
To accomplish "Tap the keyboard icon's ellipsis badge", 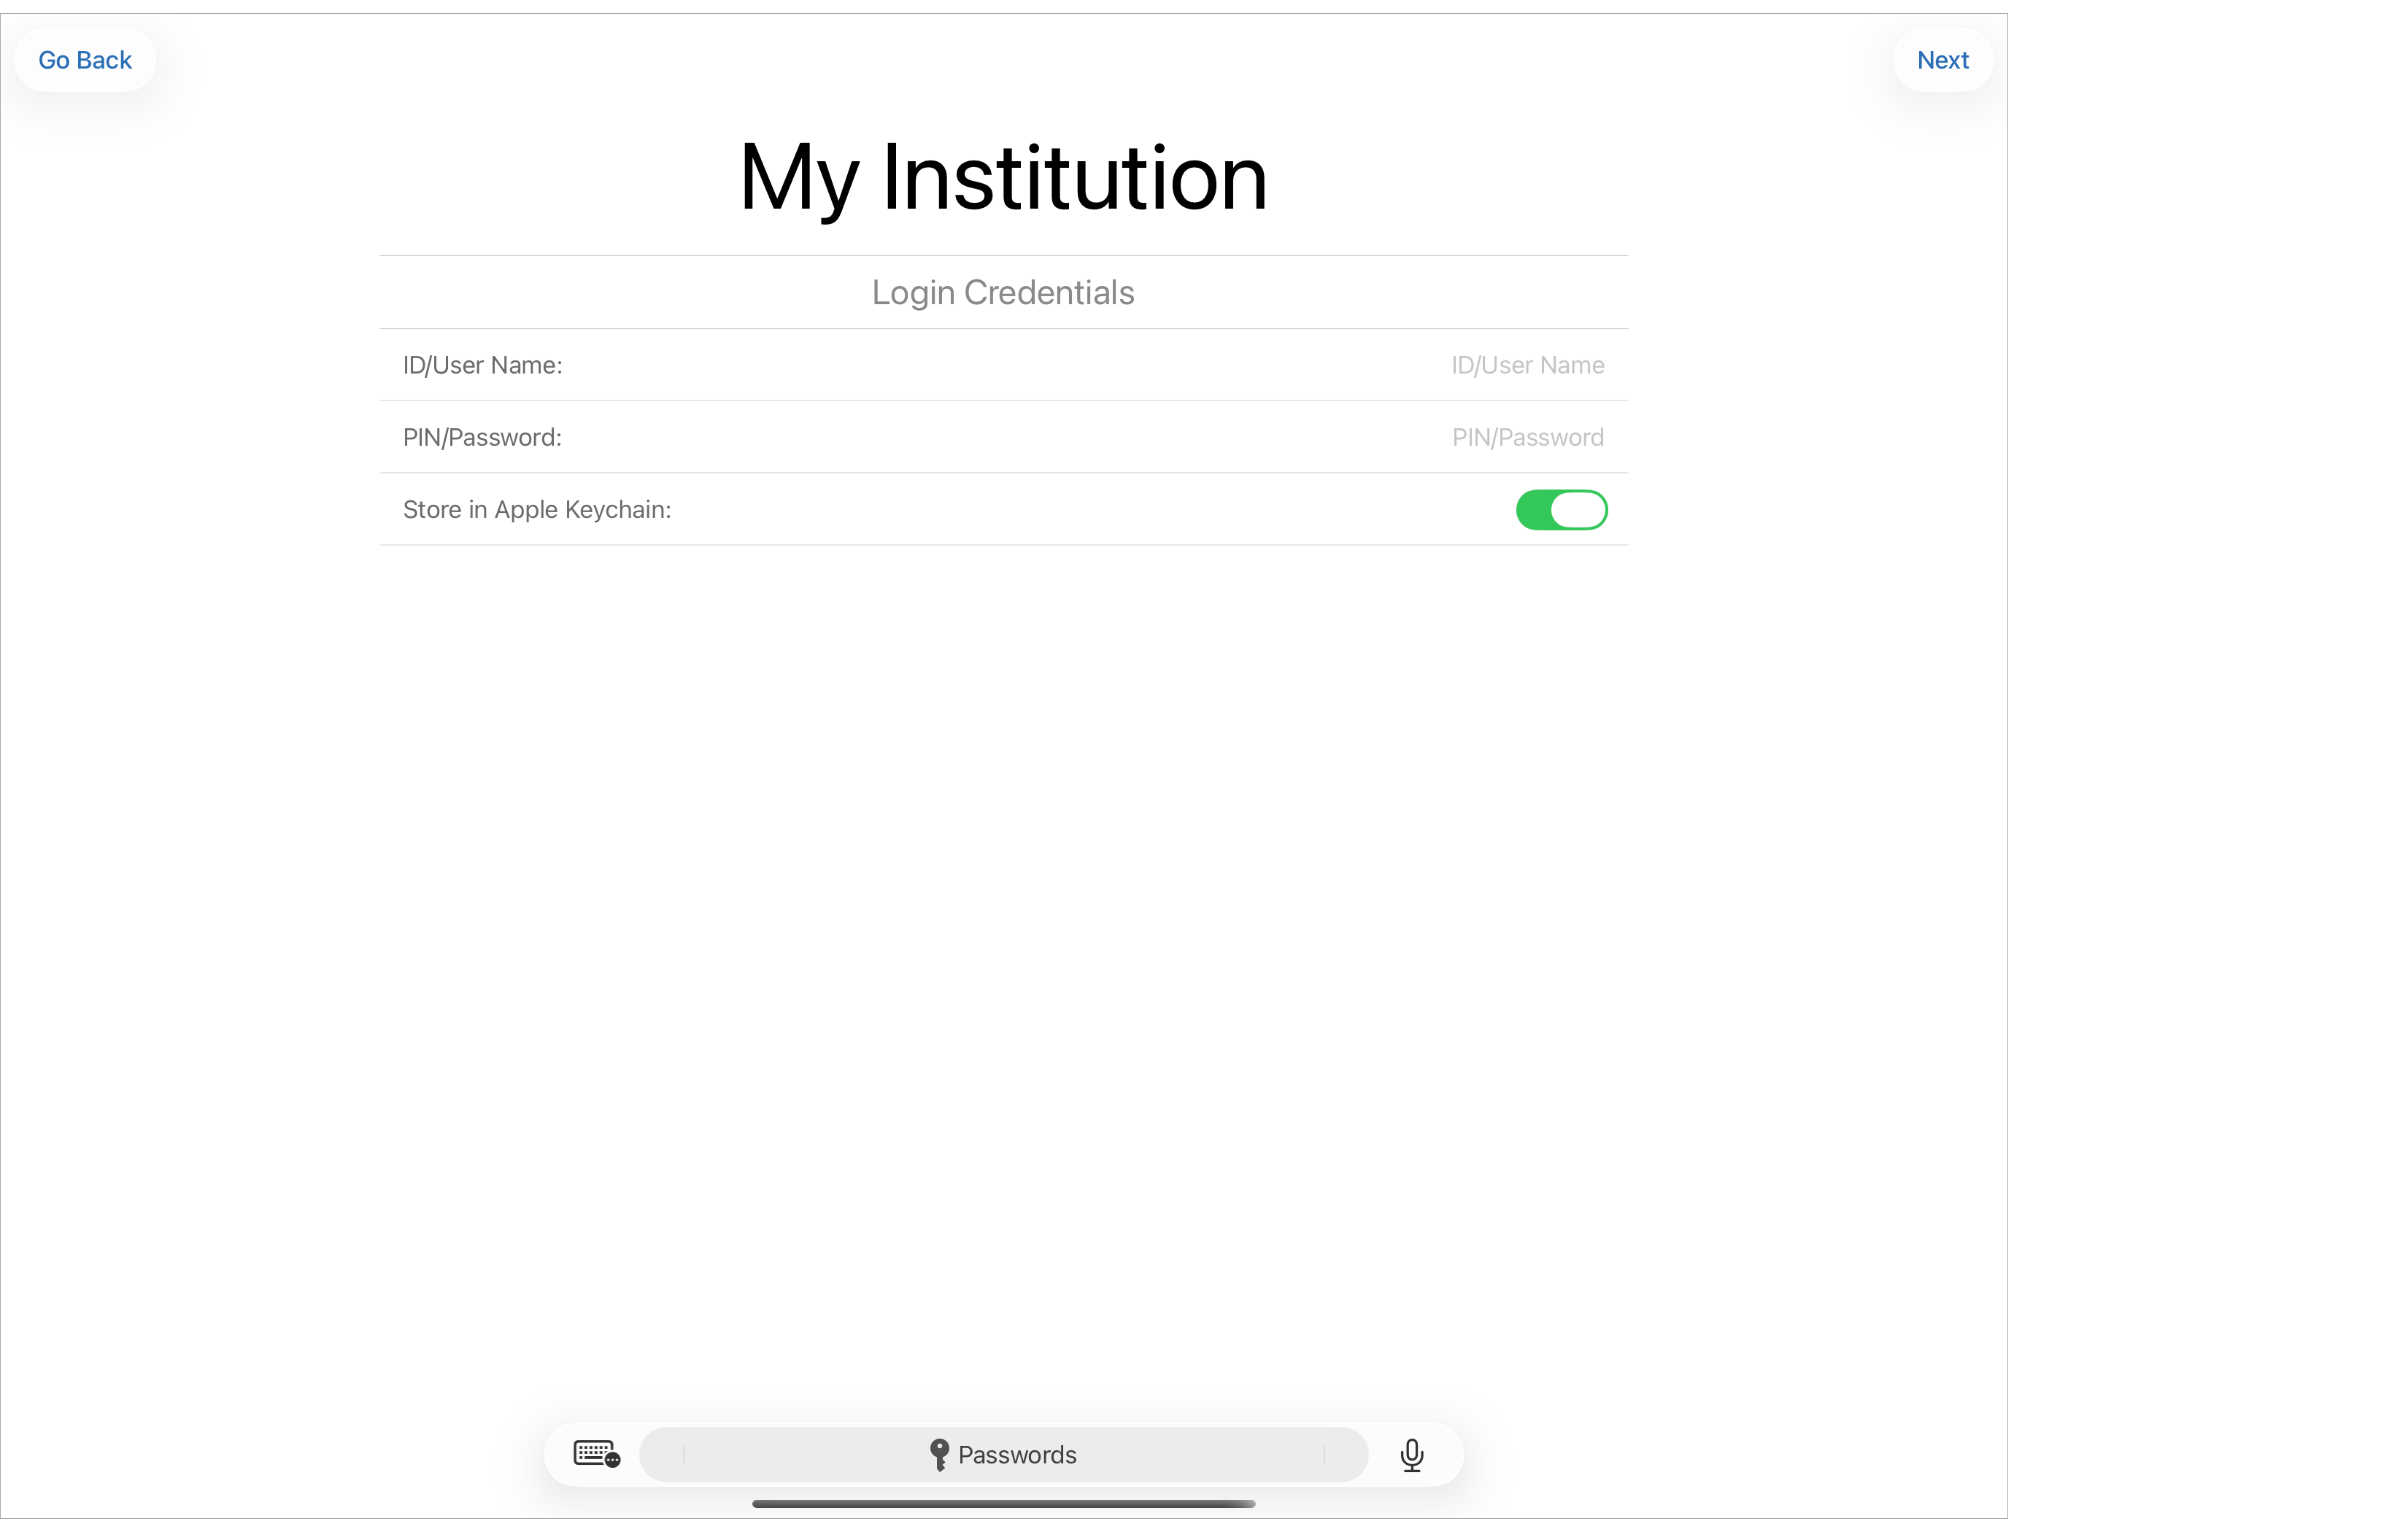I will click(x=613, y=1463).
